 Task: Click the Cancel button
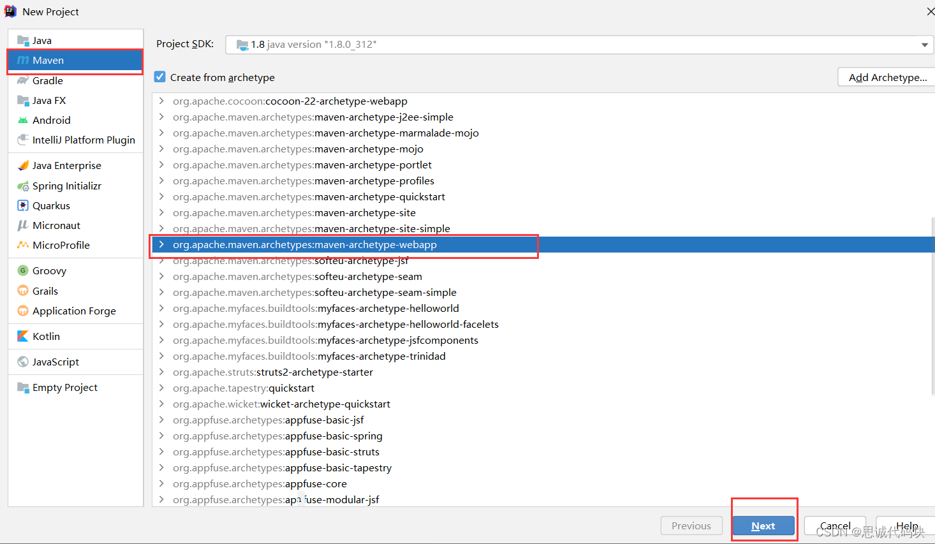click(x=835, y=526)
